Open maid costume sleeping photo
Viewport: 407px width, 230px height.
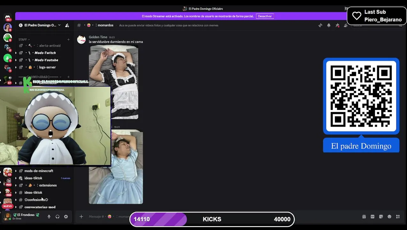(x=114, y=82)
